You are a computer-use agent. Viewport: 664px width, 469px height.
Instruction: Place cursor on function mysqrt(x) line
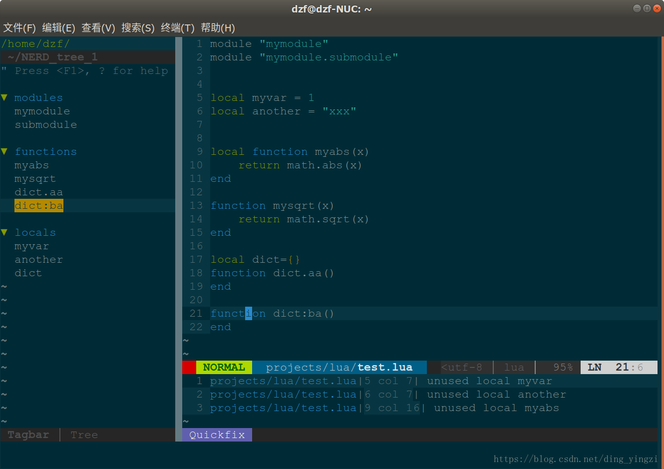click(272, 206)
